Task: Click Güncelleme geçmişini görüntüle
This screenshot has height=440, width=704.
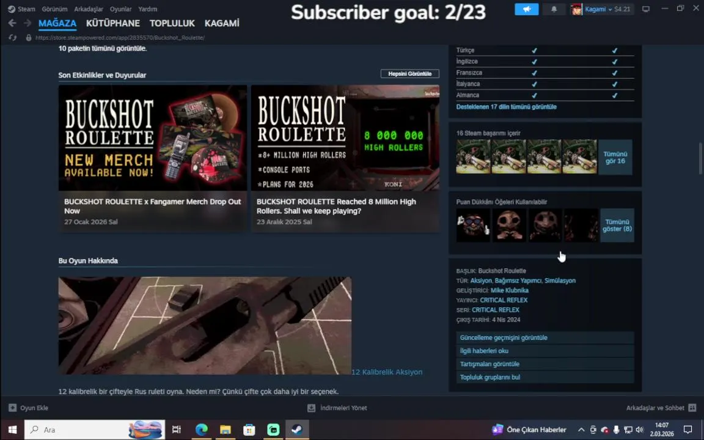Action: click(545, 337)
